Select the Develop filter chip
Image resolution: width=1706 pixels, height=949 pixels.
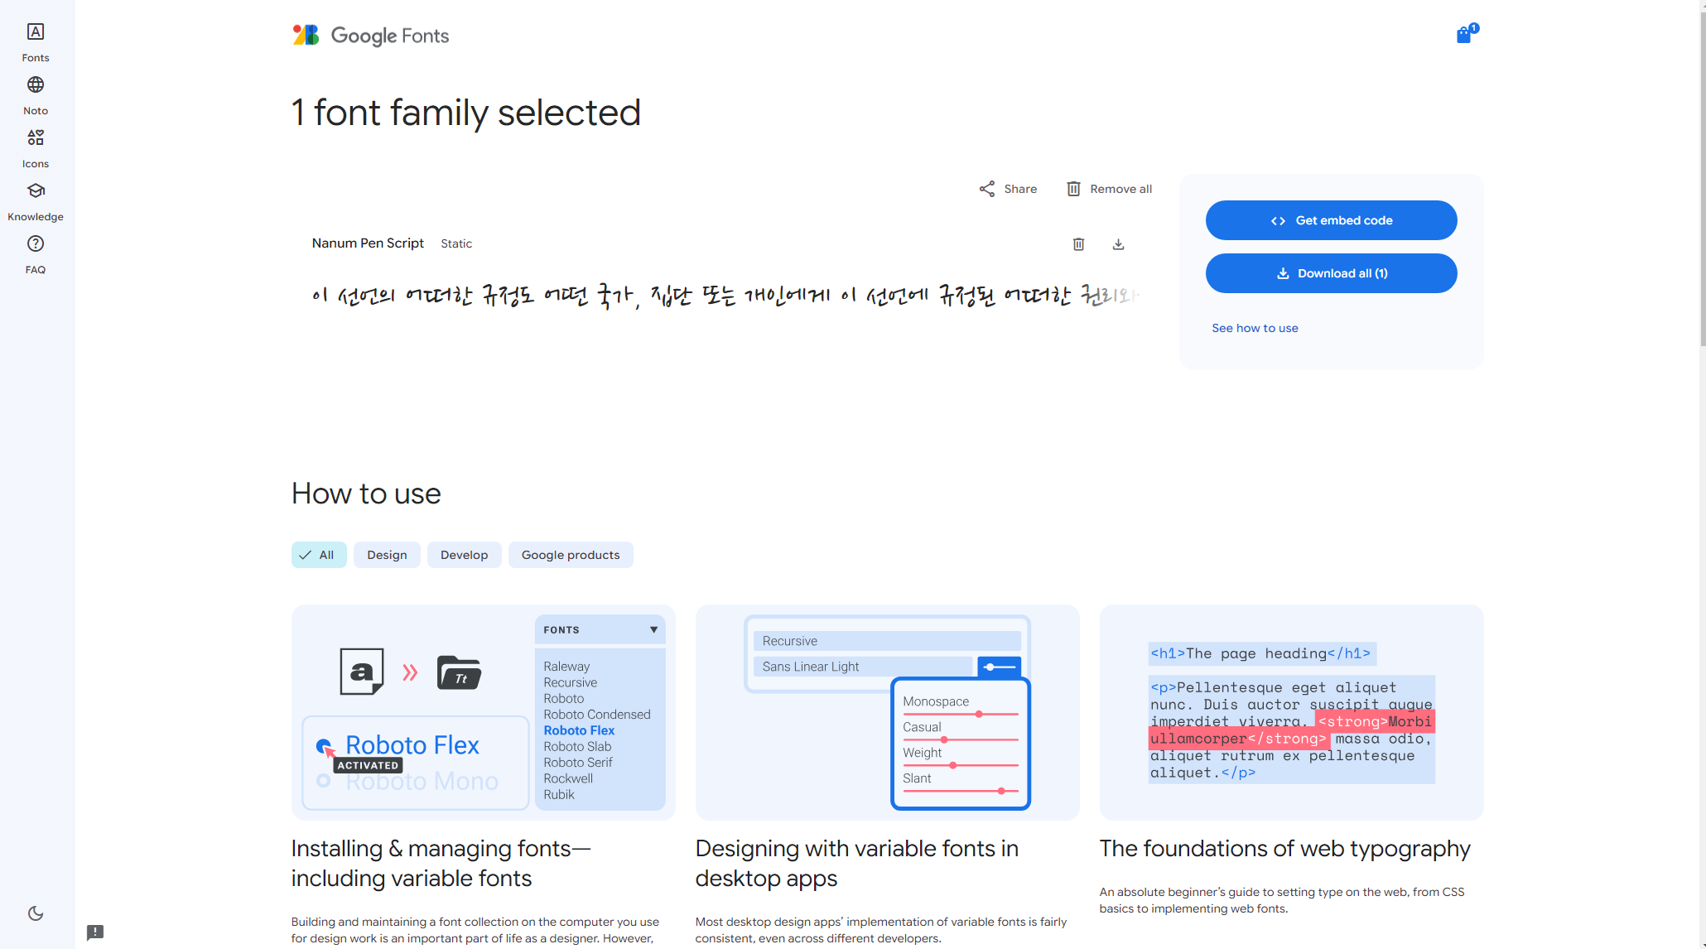coord(464,555)
